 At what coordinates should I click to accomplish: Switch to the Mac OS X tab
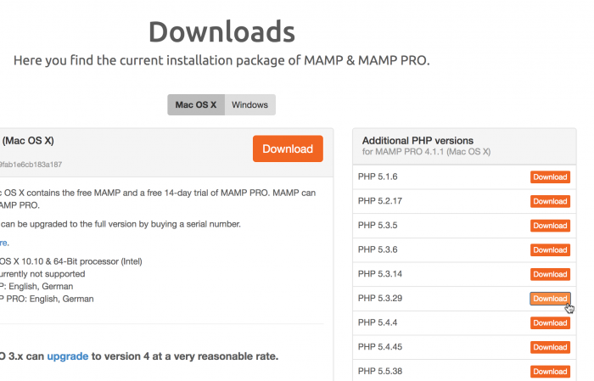196,105
